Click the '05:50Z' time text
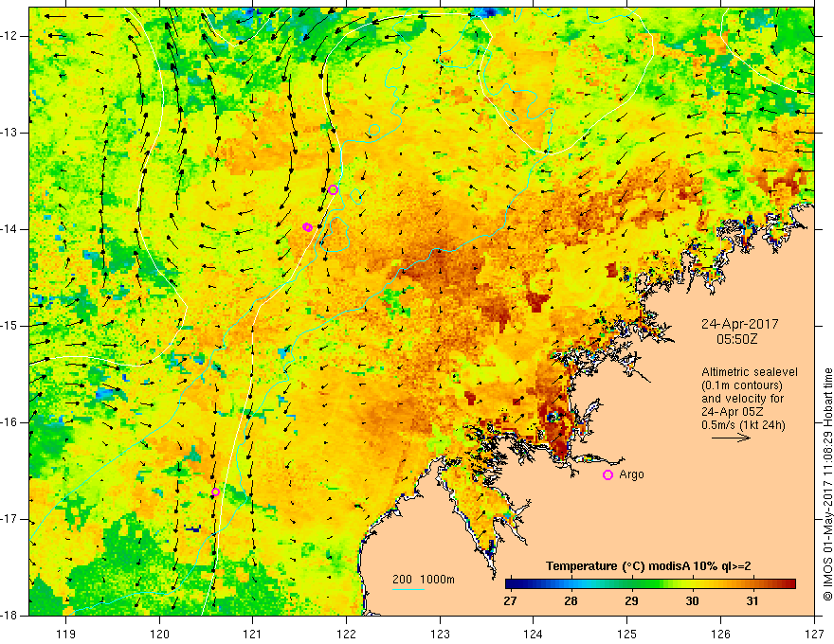834x644 pixels. pos(736,339)
